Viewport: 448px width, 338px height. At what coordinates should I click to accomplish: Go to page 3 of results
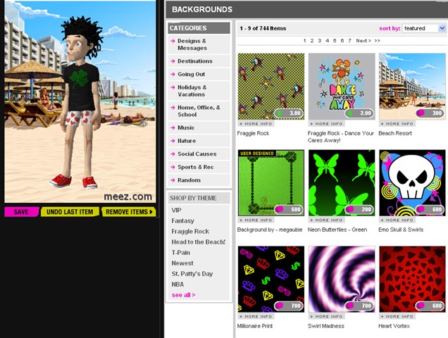[x=320, y=41]
